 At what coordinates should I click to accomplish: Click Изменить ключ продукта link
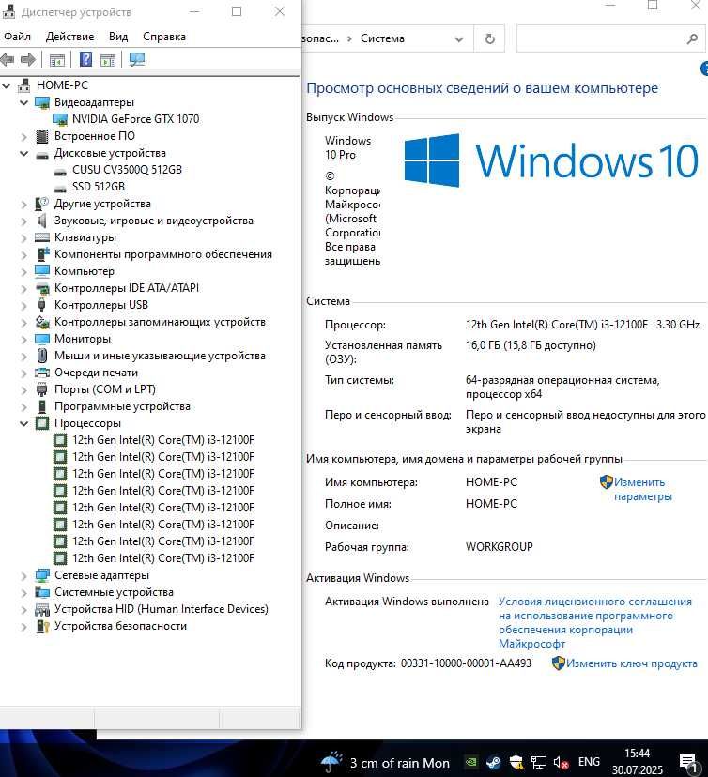(x=632, y=663)
